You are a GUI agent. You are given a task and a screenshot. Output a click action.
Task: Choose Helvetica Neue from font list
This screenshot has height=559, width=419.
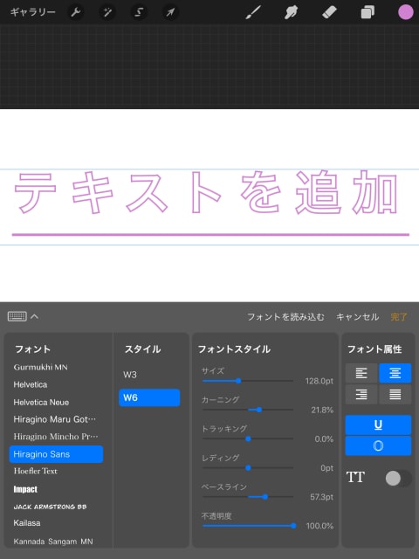tap(41, 402)
